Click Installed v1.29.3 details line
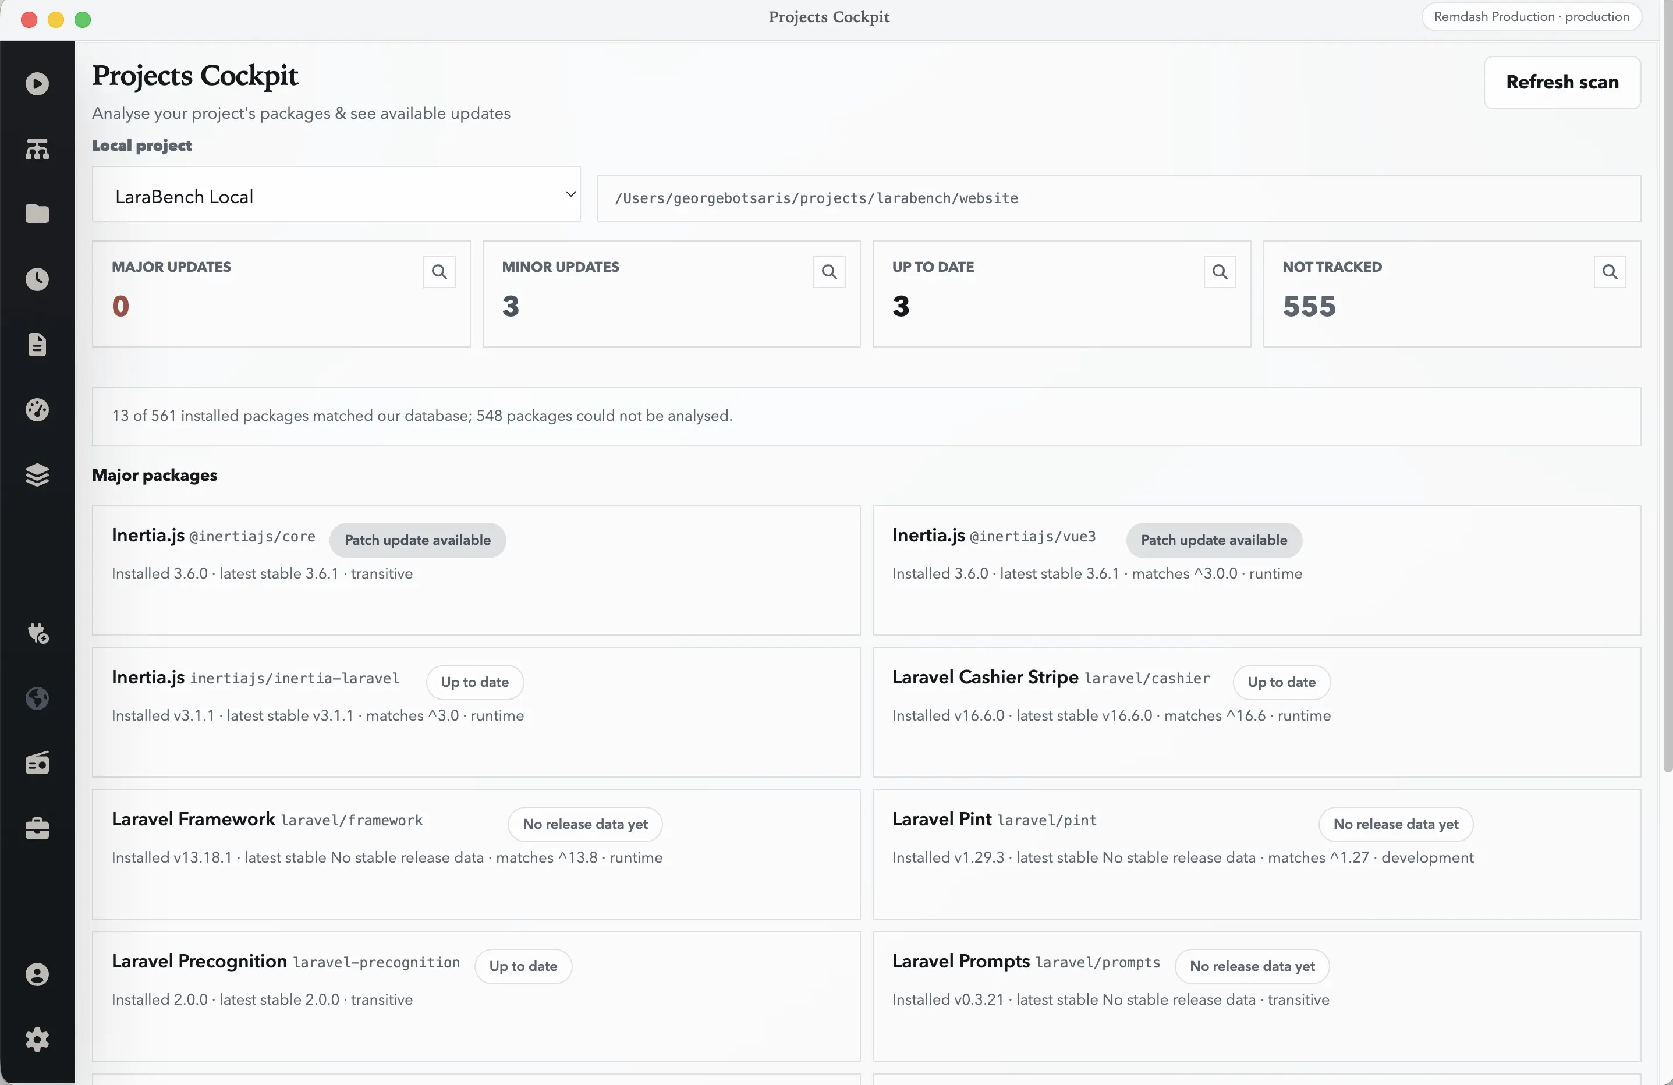The height and width of the screenshot is (1085, 1673). pyautogui.click(x=1183, y=858)
